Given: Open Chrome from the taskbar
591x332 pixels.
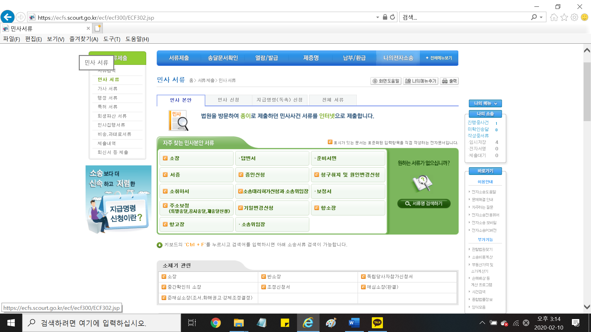Looking at the screenshot, I should tap(215, 323).
